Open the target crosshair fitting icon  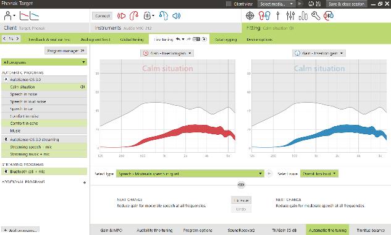pyautogui.click(x=250, y=15)
